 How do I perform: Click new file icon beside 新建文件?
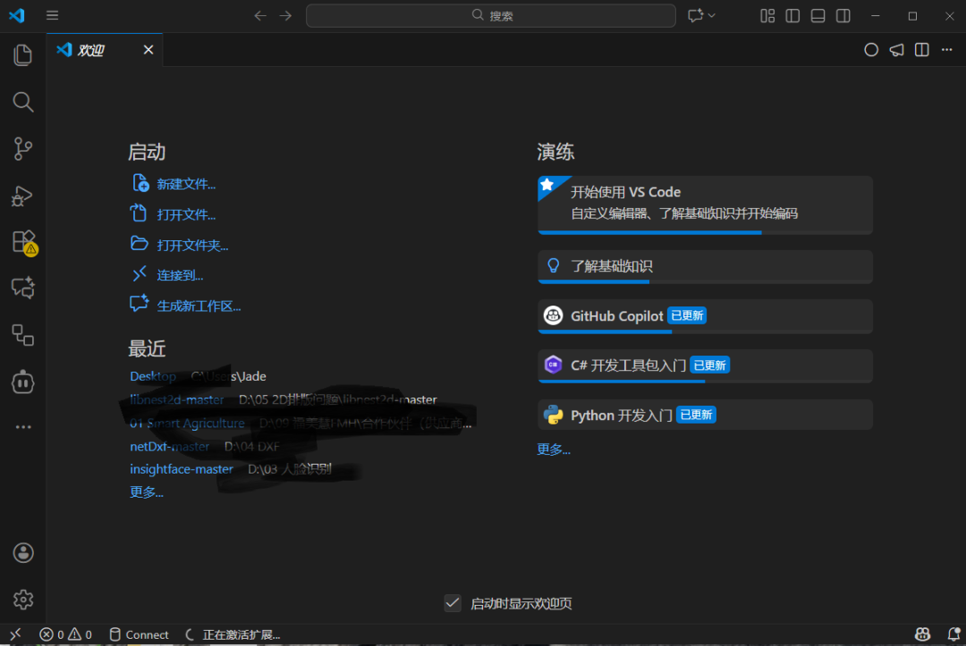coord(140,183)
